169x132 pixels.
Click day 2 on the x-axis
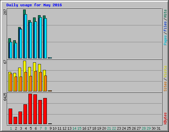click(x=16, y=128)
